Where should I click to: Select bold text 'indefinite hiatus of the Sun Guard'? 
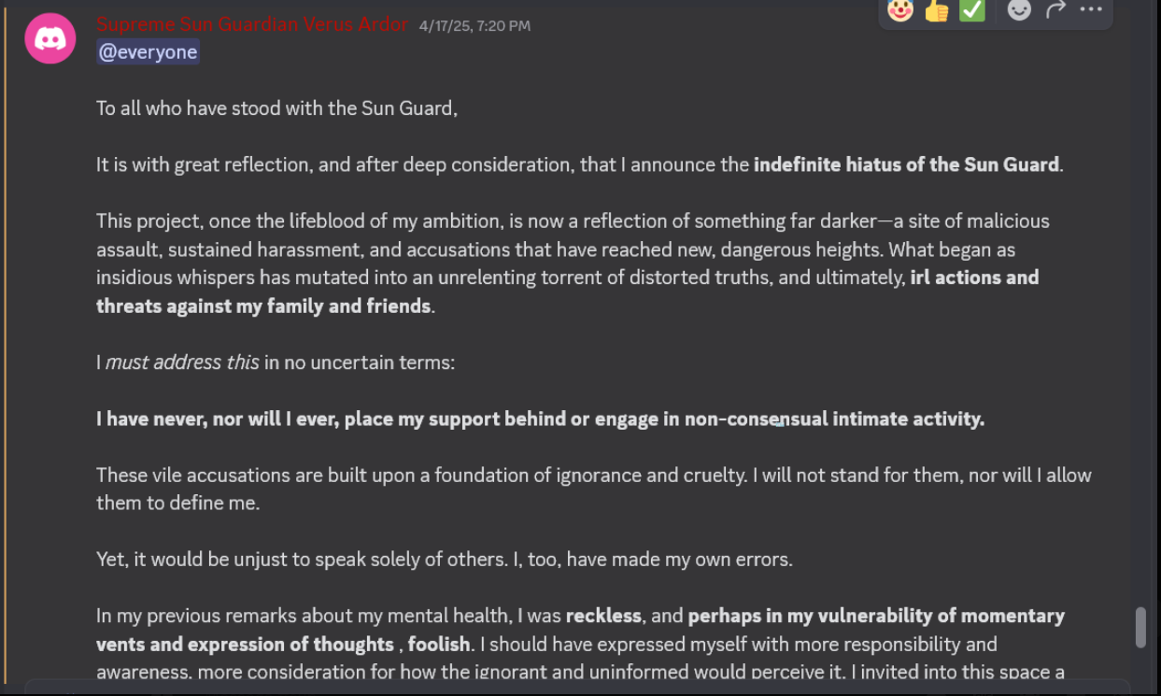(x=907, y=165)
